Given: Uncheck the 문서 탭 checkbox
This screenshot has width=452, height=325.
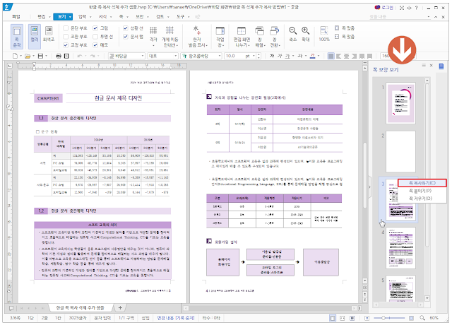Looking at the screenshot, I should [126, 36].
